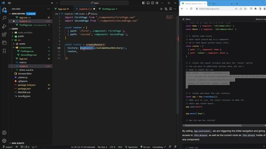The image size is (266, 149).
Task: Change UTF-8 encoding in status bar
Action: (112, 147)
